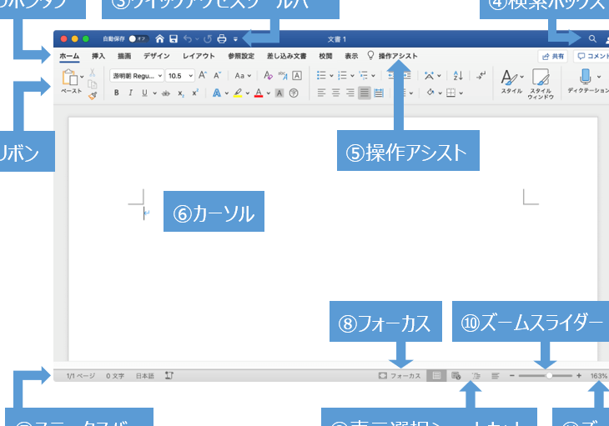Image resolution: width=609 pixels, height=426 pixels.
Task: Apply subscript with the x₂ icon
Action: click(x=180, y=93)
